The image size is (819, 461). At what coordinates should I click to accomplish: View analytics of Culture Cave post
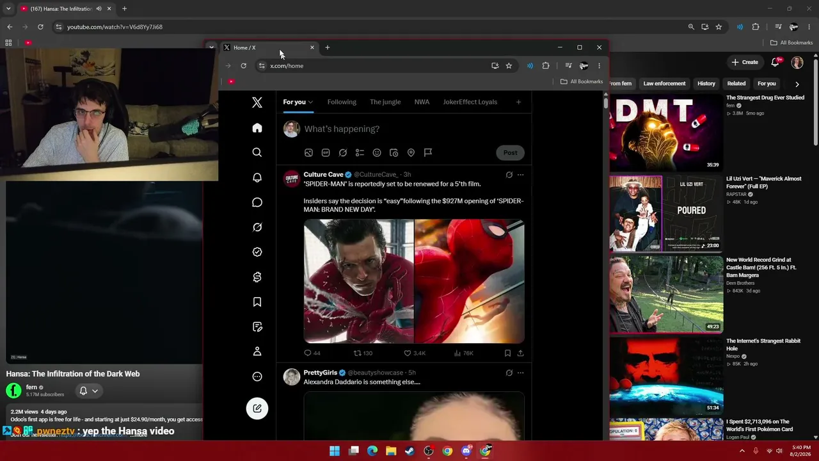463,353
